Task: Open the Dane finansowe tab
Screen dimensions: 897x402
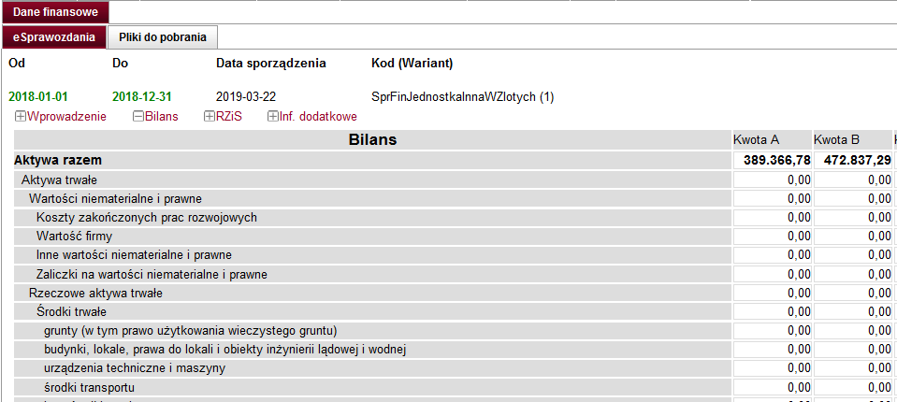Action: (54, 12)
